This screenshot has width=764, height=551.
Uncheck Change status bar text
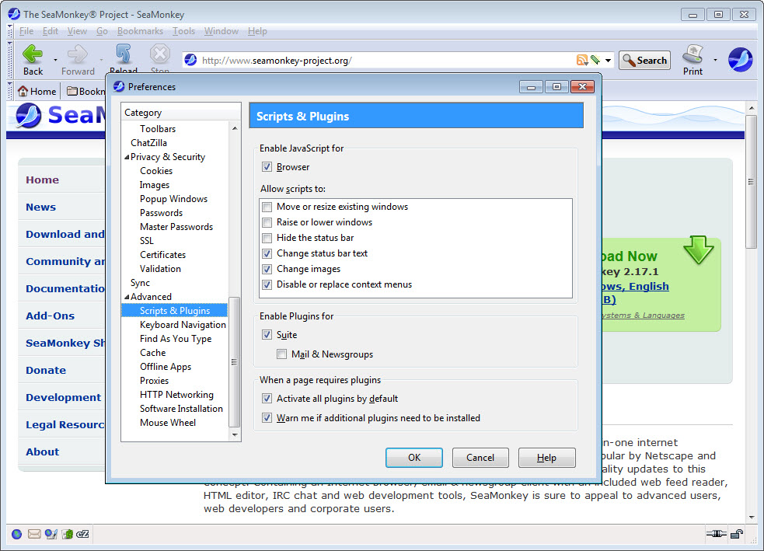[x=267, y=253]
